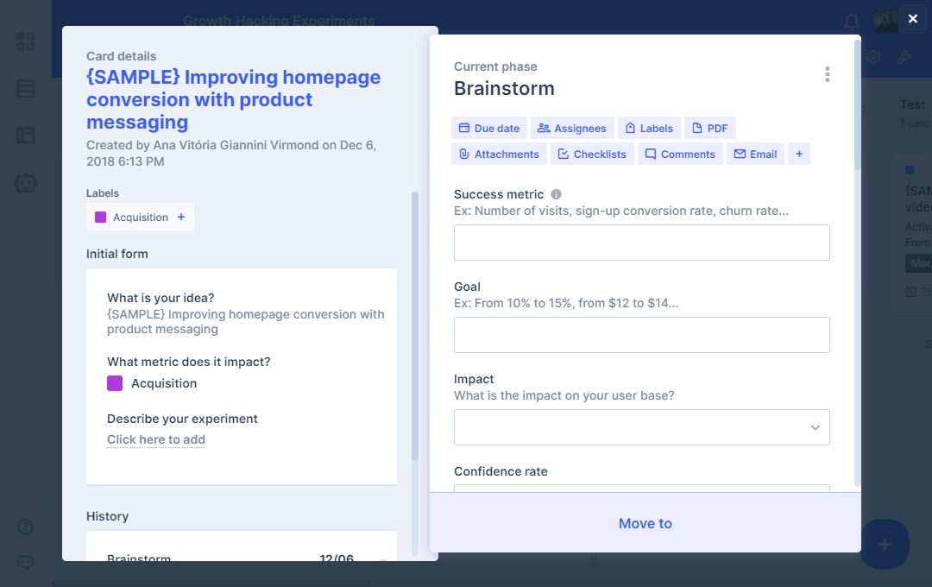The image size is (932, 587).
Task: Open the Due date picker
Action: [488, 129]
